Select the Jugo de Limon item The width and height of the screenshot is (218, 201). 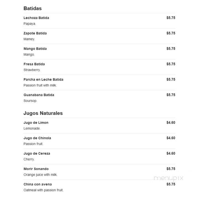[x=36, y=123]
